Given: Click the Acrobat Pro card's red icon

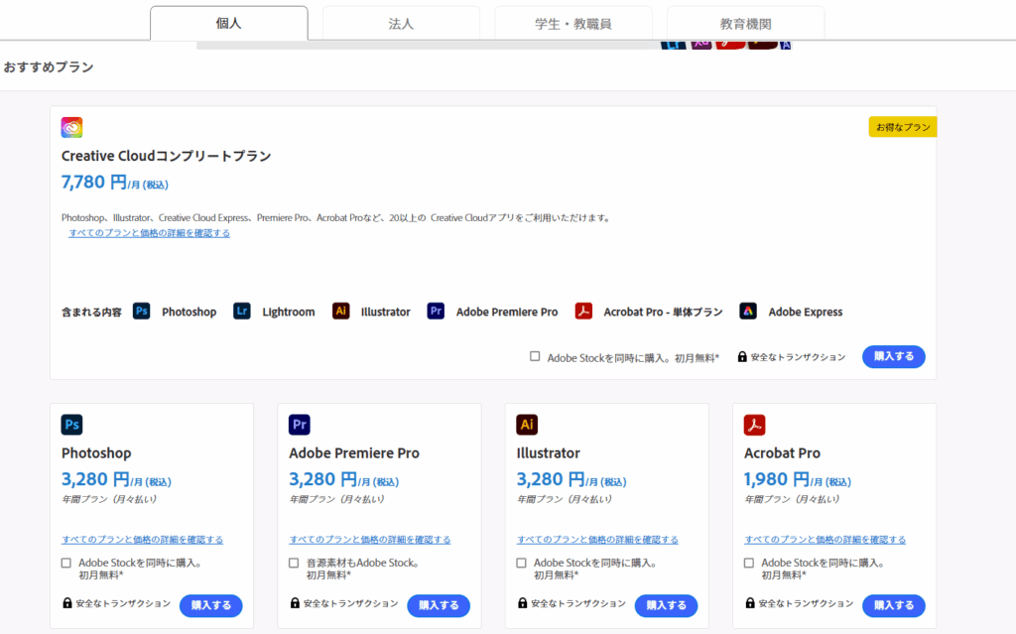Looking at the screenshot, I should pos(754,425).
